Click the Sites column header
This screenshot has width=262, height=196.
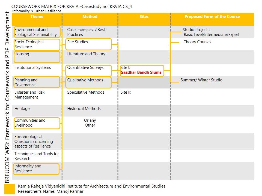pyautogui.click(x=144, y=17)
